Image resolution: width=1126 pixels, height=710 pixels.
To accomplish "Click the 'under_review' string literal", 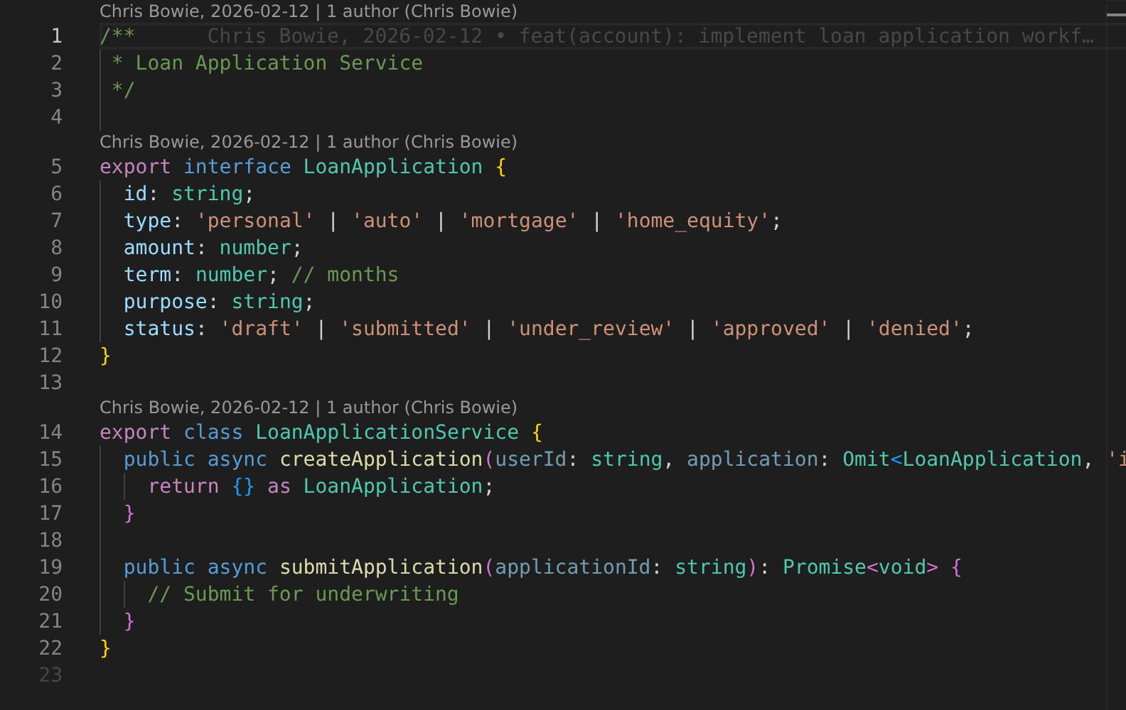I will (590, 329).
